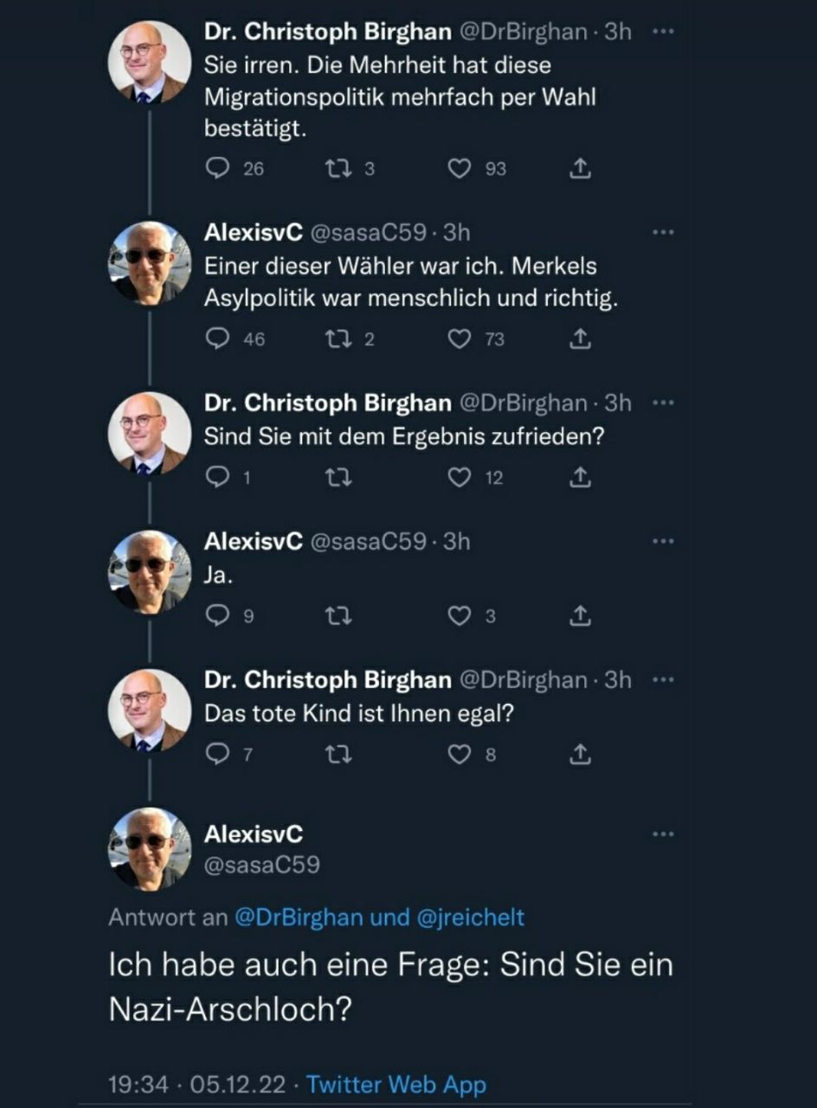The height and width of the screenshot is (1108, 817).
Task: Like the Merkels Asylpolitik tweet
Action: (459, 338)
